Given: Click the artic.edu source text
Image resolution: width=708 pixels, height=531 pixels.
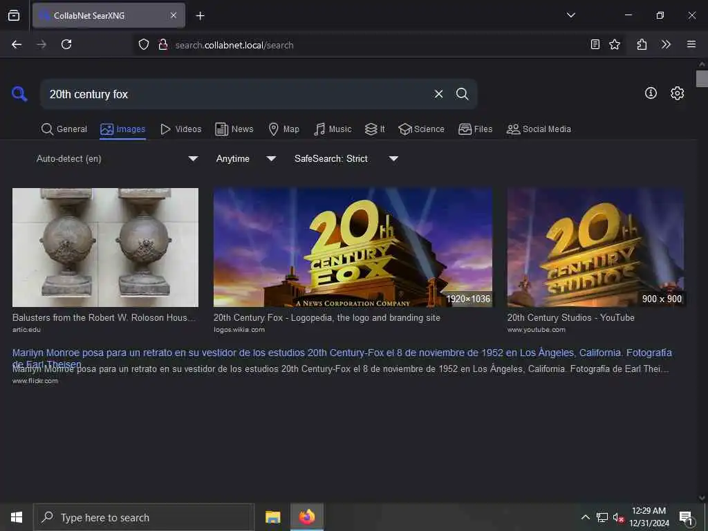Looking at the screenshot, I should click(x=26, y=330).
